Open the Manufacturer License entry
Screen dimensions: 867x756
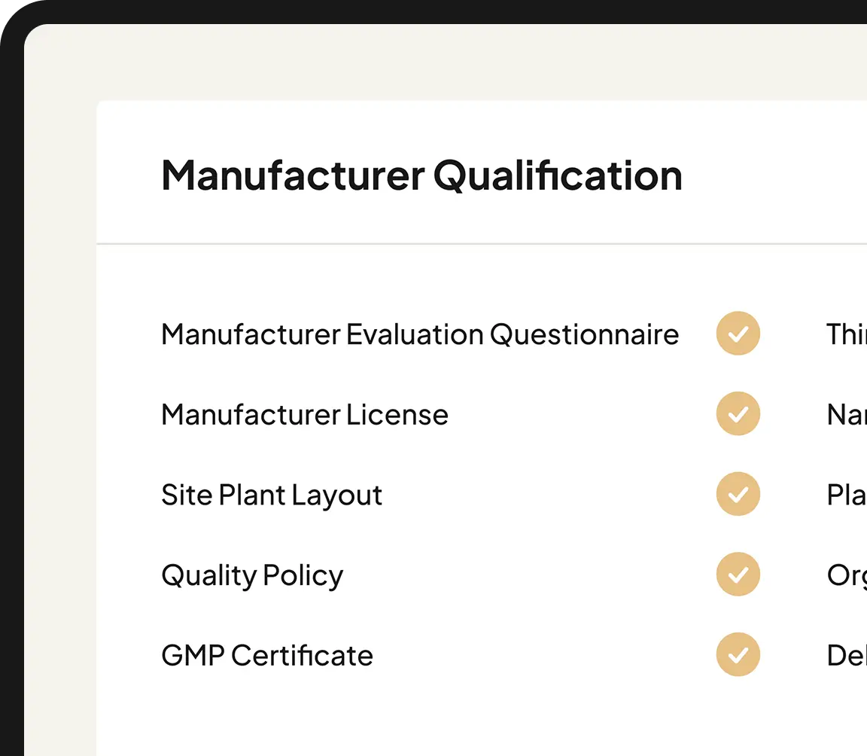[x=305, y=415]
